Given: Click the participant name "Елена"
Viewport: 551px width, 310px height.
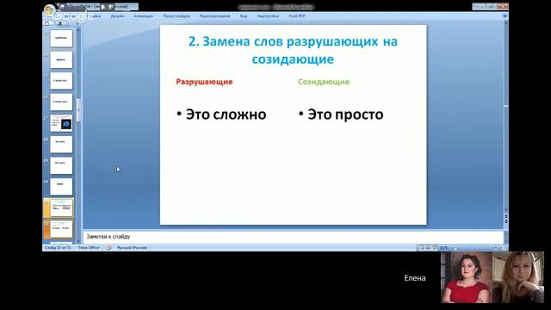Looking at the screenshot, I should click(x=415, y=278).
